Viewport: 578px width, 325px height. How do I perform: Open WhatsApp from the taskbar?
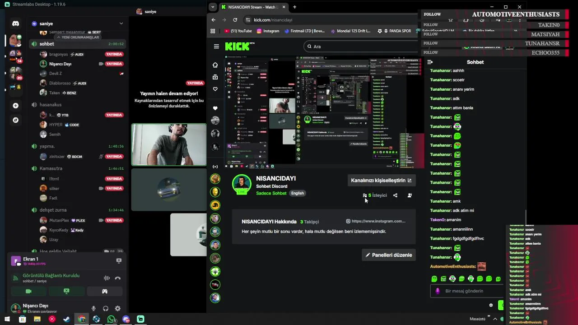pos(111,319)
